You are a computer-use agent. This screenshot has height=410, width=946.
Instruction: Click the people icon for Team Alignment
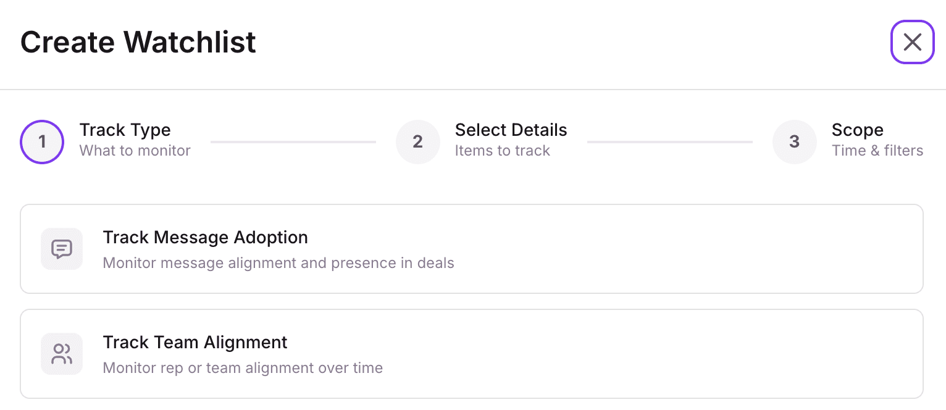pos(61,353)
